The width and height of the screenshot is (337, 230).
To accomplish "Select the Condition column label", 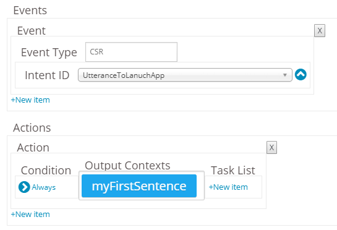I will tap(46, 171).
